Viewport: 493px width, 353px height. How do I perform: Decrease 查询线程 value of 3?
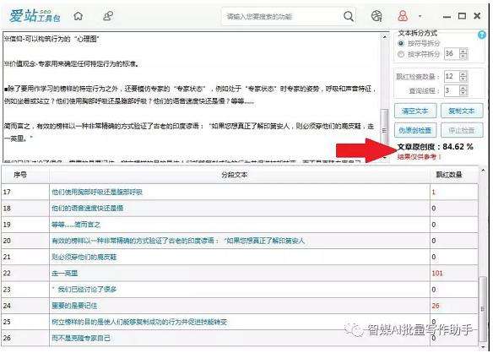coord(463,94)
